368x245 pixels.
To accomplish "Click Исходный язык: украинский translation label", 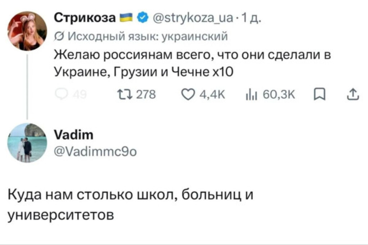I will (148, 37).
